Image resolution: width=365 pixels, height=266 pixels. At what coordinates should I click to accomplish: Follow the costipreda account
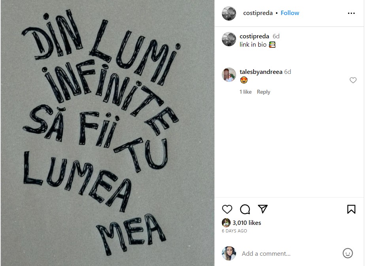tap(290, 13)
